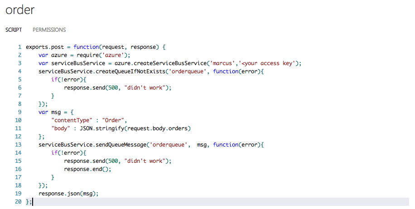Click line number 20 in the gutter
The width and height of the screenshot is (415, 209).
coord(19,202)
